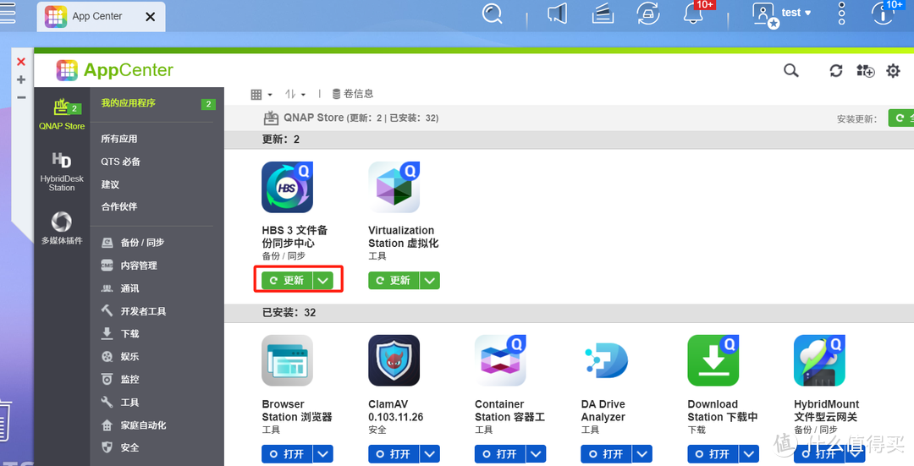Viewport: 914px width, 466px height.
Task: Click the AppCenter search icon
Action: [x=791, y=70]
